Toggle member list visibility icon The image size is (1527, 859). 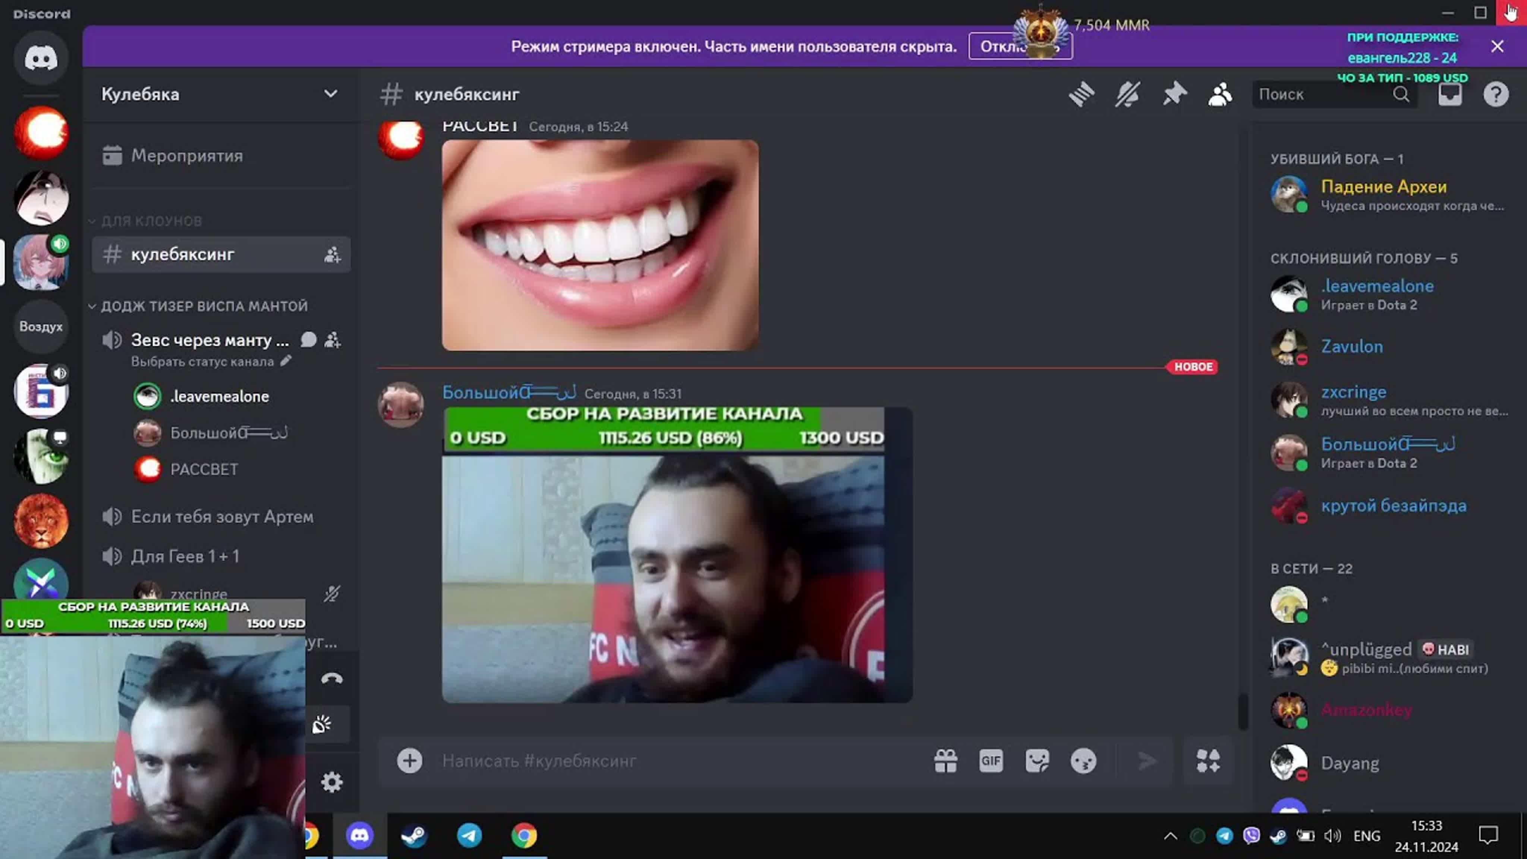pos(1220,94)
